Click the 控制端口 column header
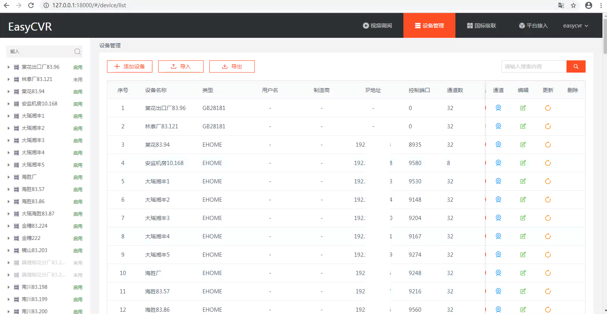 point(419,90)
